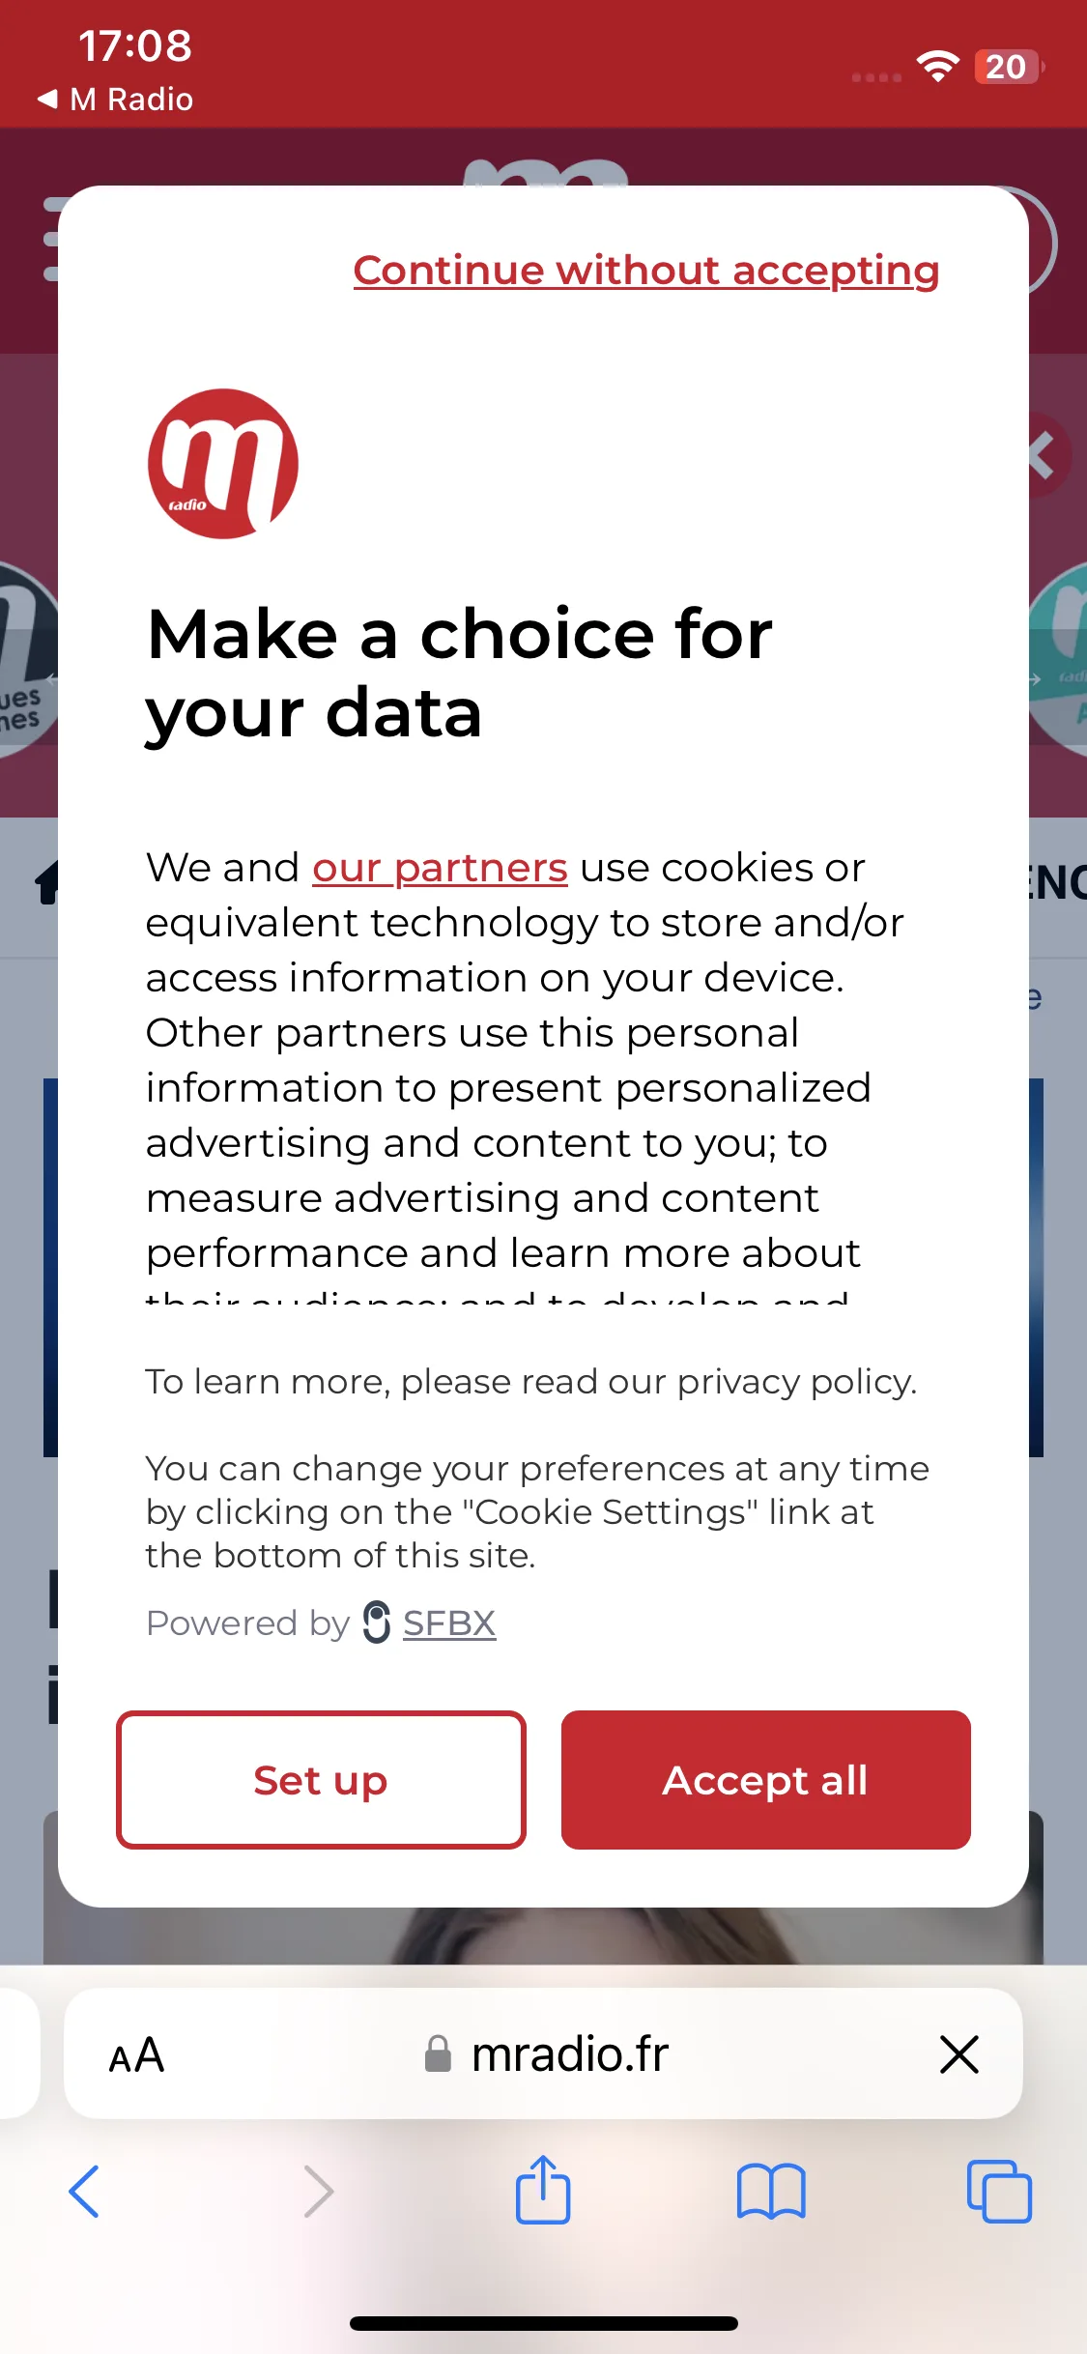
Task: Tap the SFBX logo icon
Action: click(377, 1622)
